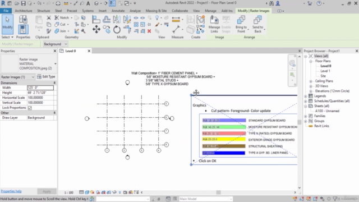Open the View ribbon tab
The width and height of the screenshot is (359, 202).
196,11
